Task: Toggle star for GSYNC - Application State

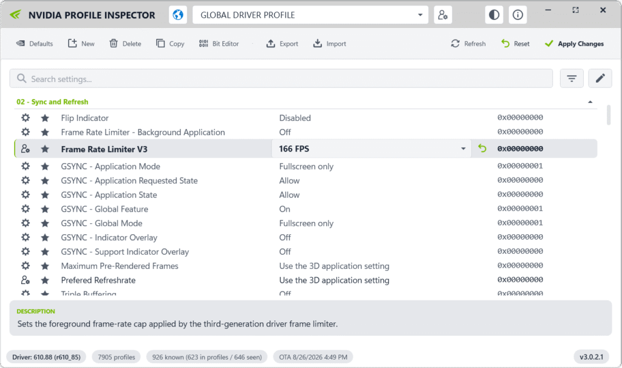Action: [x=45, y=195]
